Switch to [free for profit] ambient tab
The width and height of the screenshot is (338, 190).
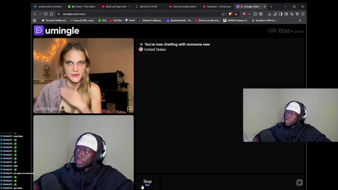coord(184,7)
